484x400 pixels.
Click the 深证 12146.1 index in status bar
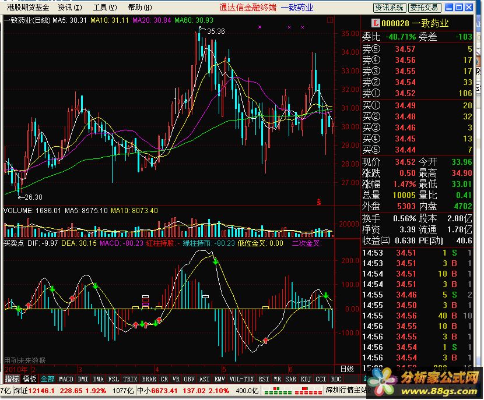[34, 391]
